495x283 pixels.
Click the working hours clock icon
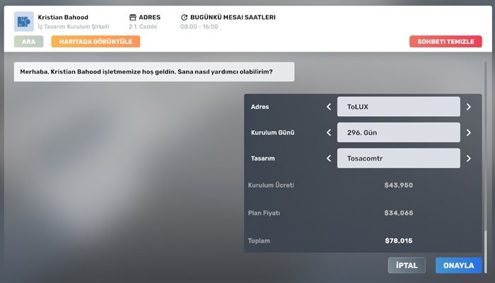pyautogui.click(x=185, y=17)
